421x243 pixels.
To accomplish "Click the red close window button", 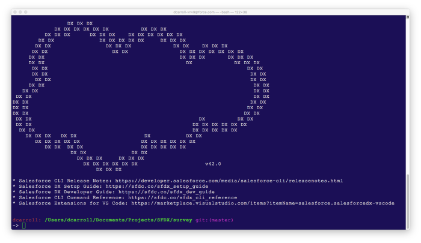I will click(15, 12).
